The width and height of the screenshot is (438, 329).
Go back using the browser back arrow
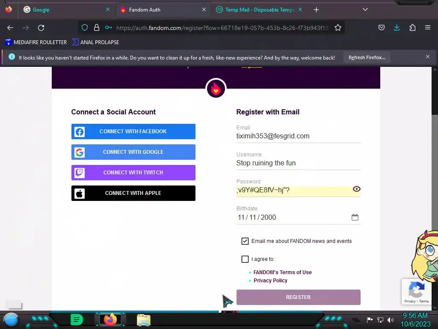tap(10, 28)
